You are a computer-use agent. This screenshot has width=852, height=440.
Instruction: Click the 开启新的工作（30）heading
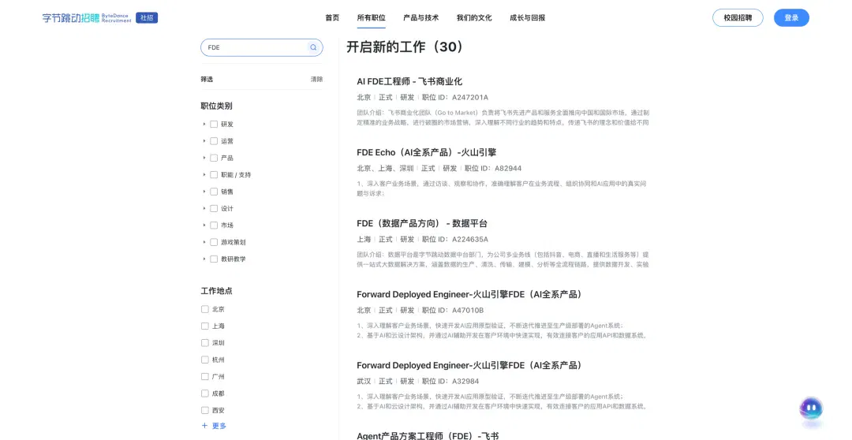(406, 47)
